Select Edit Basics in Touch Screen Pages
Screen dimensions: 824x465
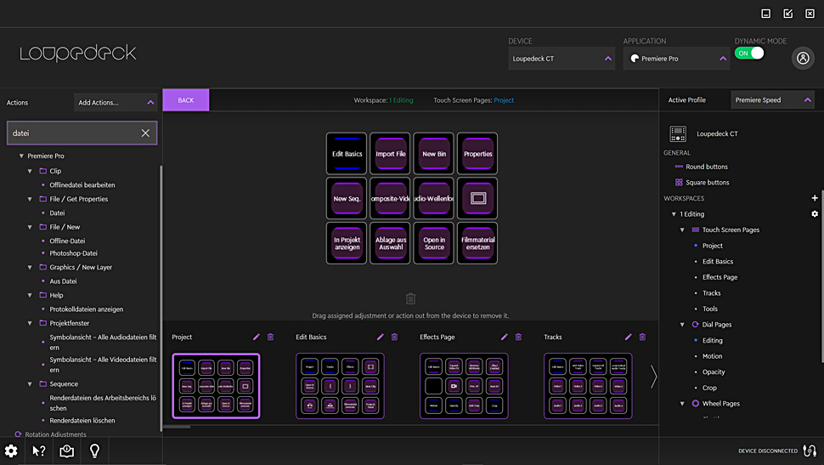[717, 262]
